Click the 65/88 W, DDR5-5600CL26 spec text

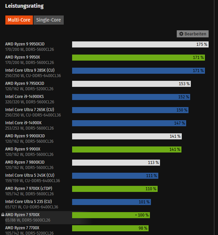click(x=28, y=220)
